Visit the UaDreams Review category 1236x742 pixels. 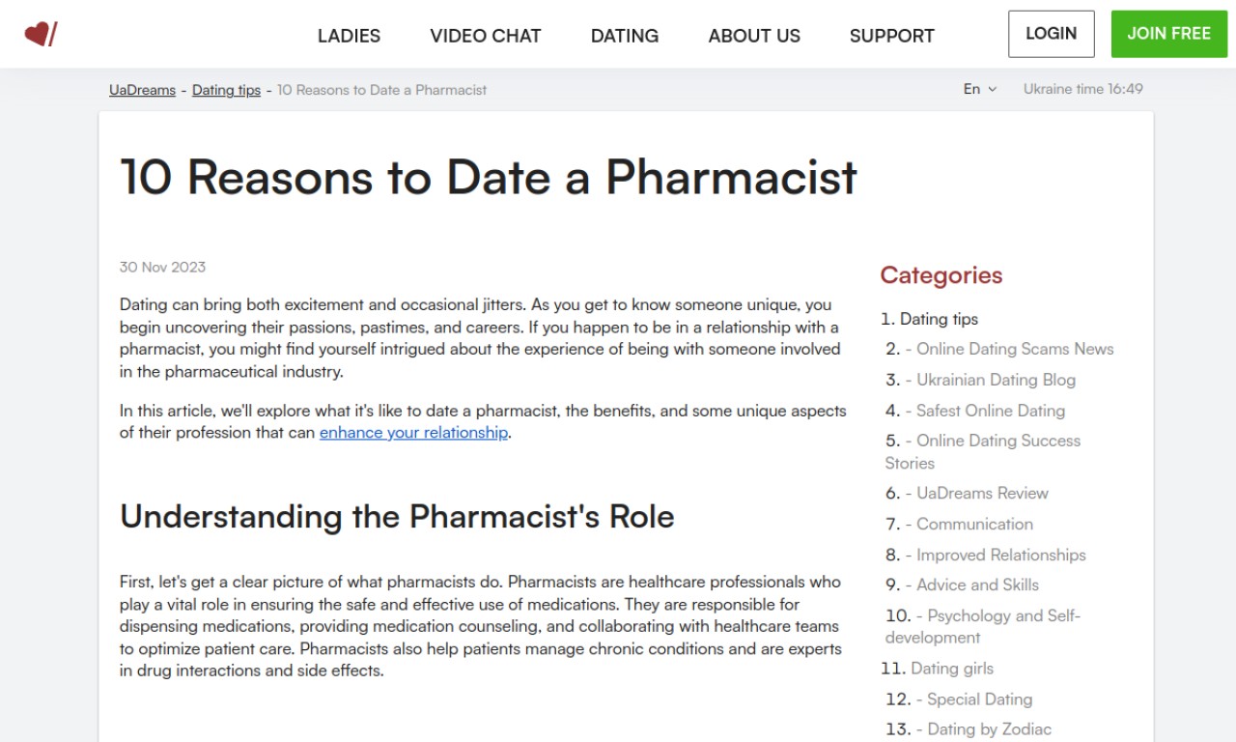pyautogui.click(x=982, y=493)
